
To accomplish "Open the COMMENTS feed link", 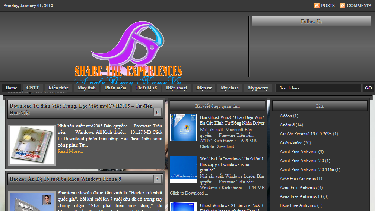I will (359, 6).
